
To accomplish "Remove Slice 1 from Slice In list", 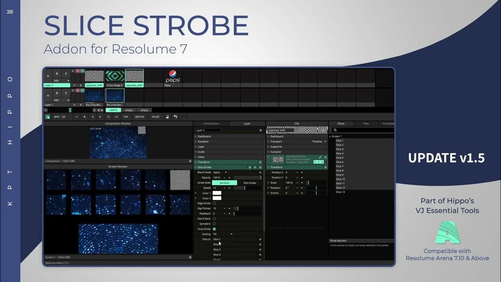I will click(260, 239).
